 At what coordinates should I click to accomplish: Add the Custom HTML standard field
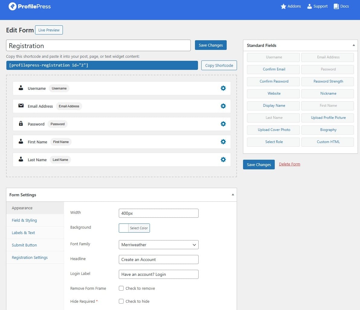pos(328,142)
